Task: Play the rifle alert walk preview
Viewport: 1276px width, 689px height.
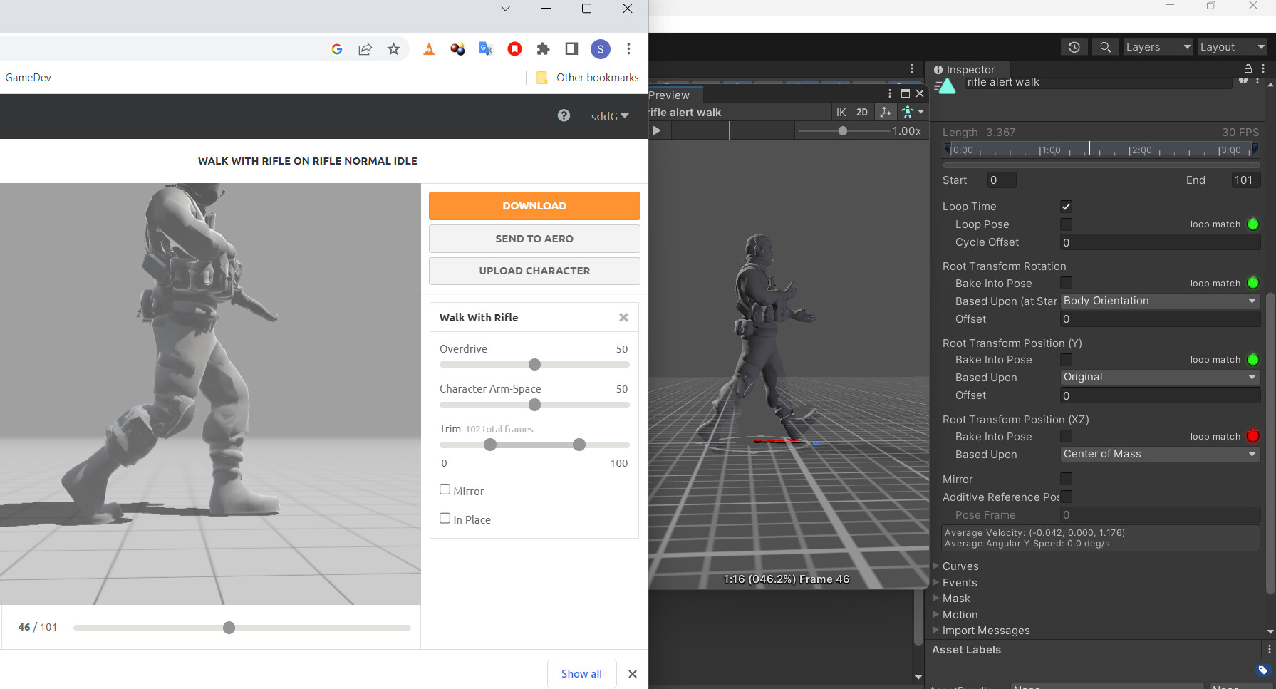Action: (x=656, y=130)
